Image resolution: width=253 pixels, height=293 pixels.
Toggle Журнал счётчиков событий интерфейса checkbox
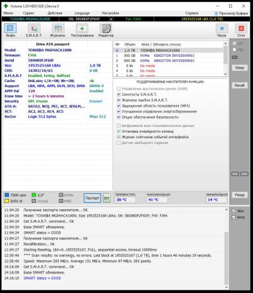(119, 137)
